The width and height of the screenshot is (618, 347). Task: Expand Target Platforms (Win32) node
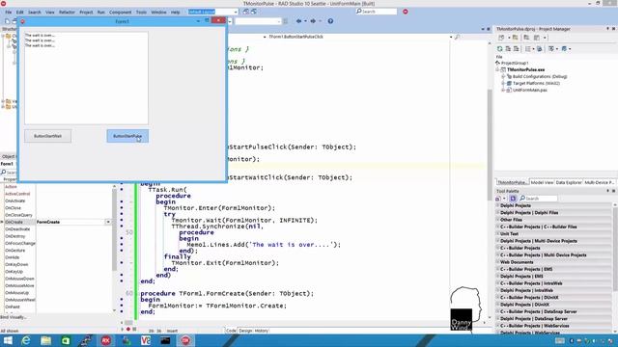503,84
